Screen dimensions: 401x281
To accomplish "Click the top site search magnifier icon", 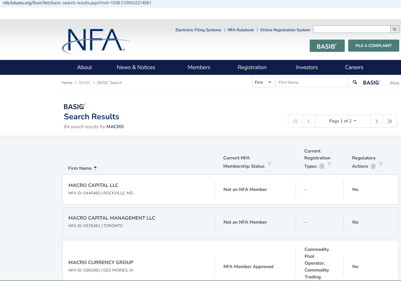I will (395, 29).
